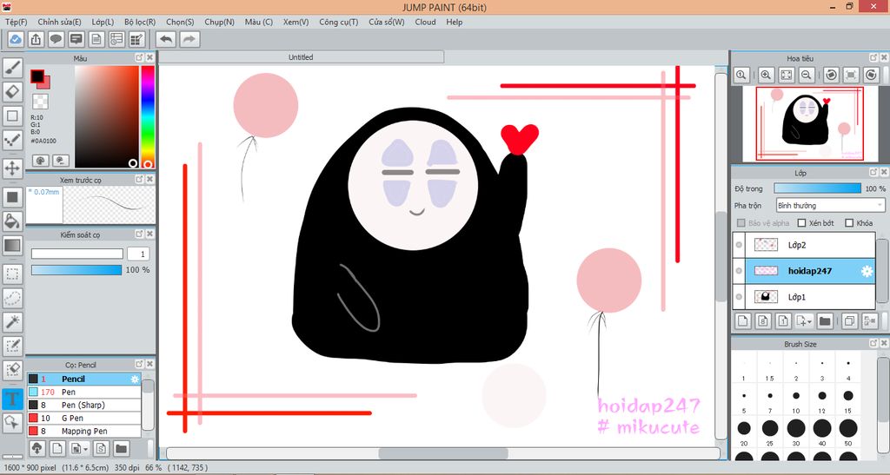This screenshot has height=475, width=890.
Task: Select the Lasso selection tool
Action: click(x=12, y=298)
